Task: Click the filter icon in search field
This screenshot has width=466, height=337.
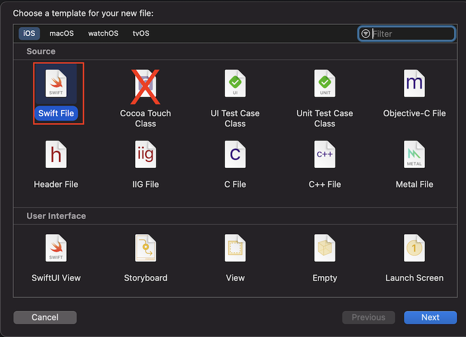Action: [366, 33]
